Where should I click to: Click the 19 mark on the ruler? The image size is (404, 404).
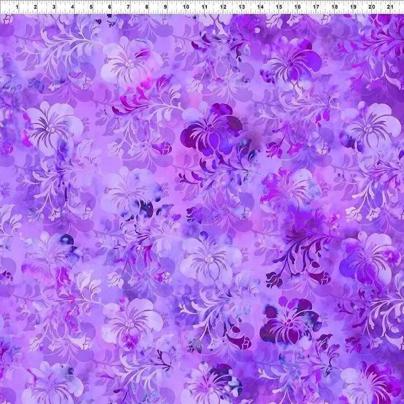pyautogui.click(x=353, y=7)
